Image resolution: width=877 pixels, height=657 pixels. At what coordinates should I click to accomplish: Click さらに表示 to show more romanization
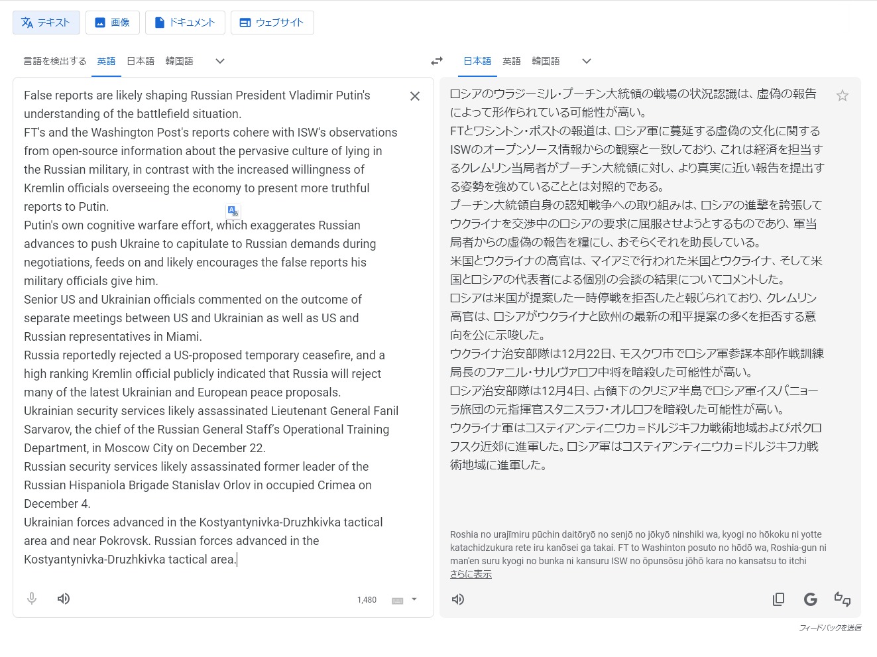click(471, 574)
